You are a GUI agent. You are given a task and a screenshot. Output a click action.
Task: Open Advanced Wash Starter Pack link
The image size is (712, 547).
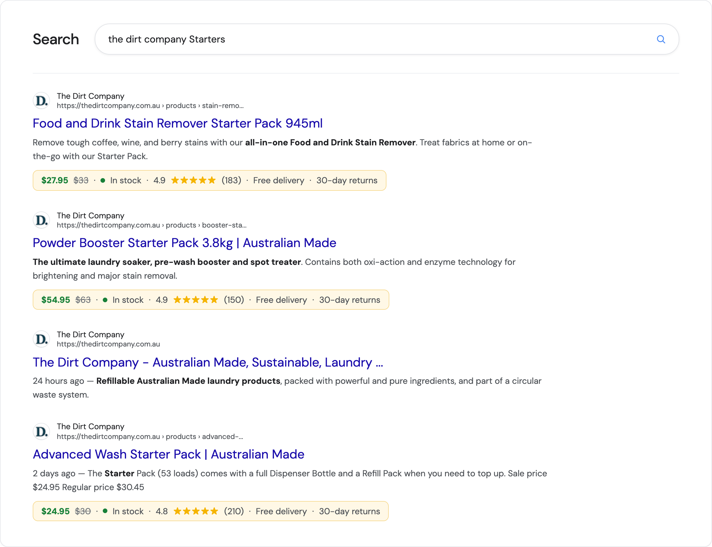point(169,454)
